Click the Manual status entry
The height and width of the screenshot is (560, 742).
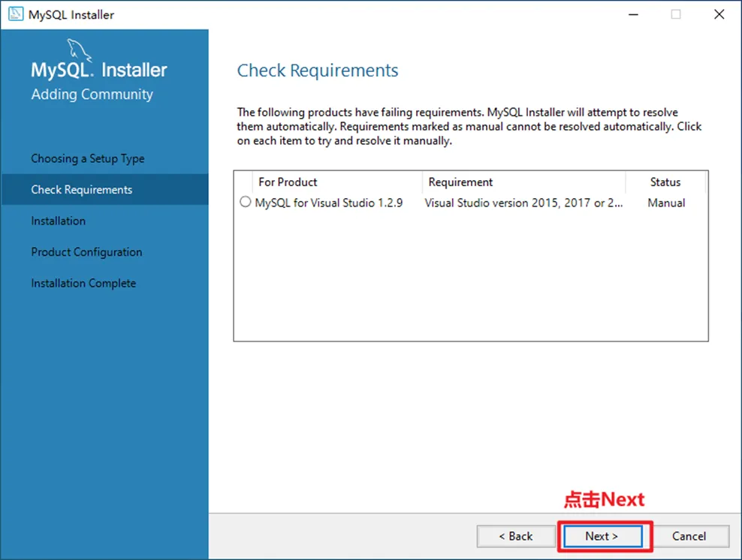(666, 203)
